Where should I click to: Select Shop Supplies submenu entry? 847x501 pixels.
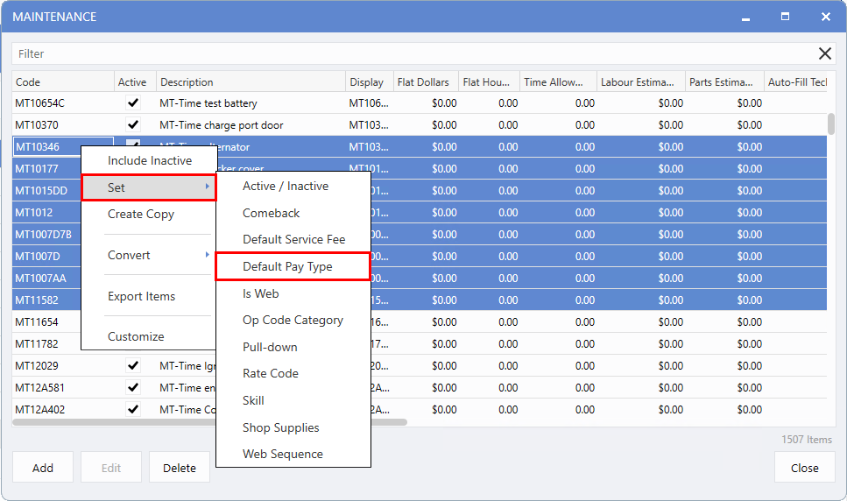click(x=280, y=427)
